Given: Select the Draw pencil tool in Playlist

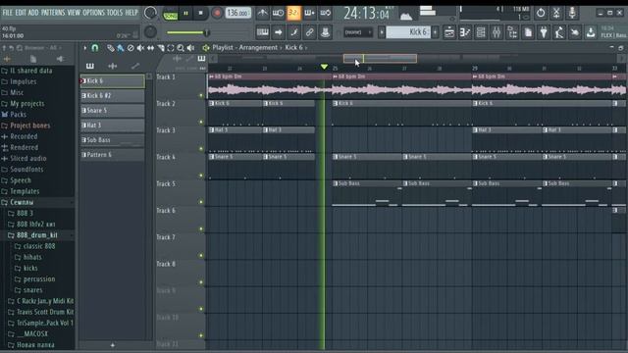Looking at the screenshot, I should 110,48.
